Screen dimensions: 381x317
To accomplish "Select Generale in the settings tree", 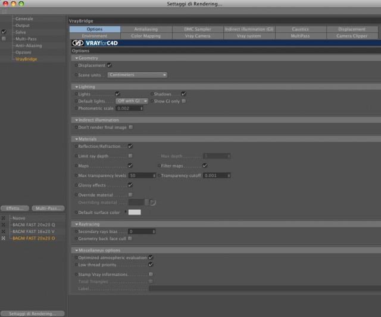I will (x=24, y=18).
